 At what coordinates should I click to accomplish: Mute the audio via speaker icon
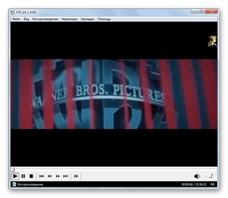click(197, 176)
